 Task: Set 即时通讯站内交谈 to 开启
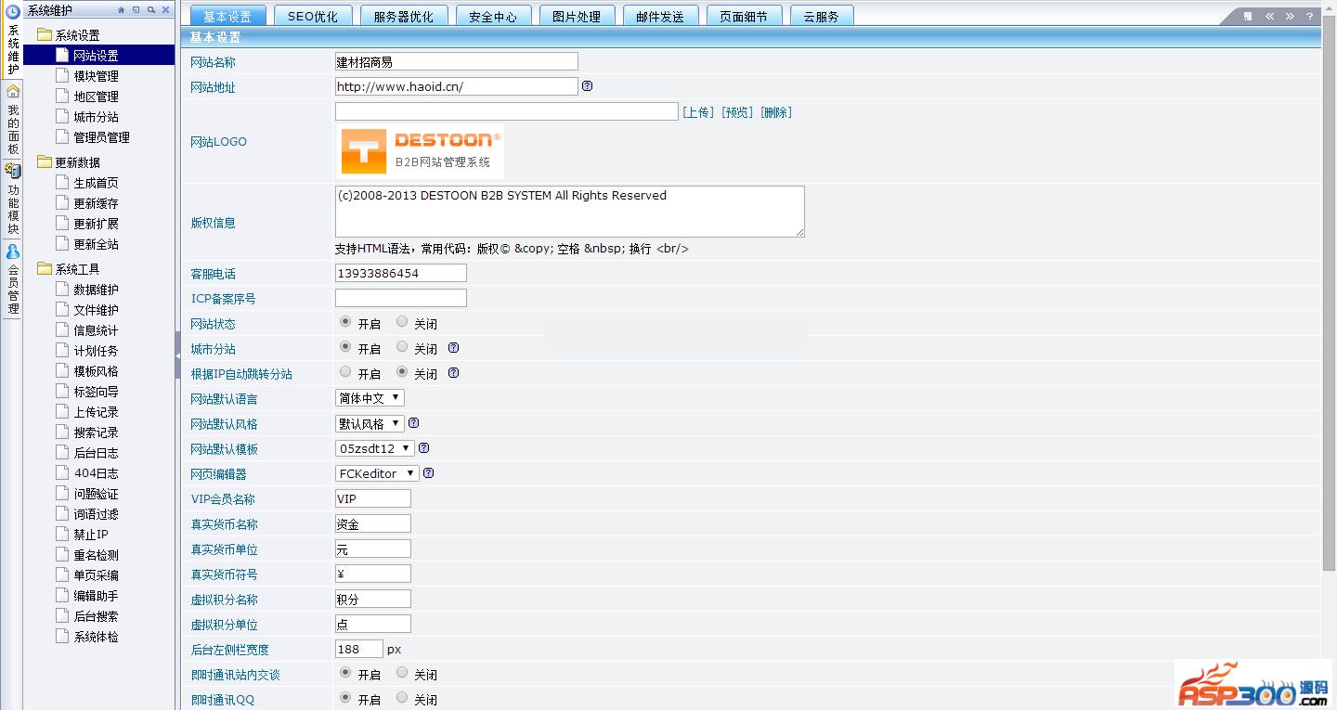[x=345, y=673]
